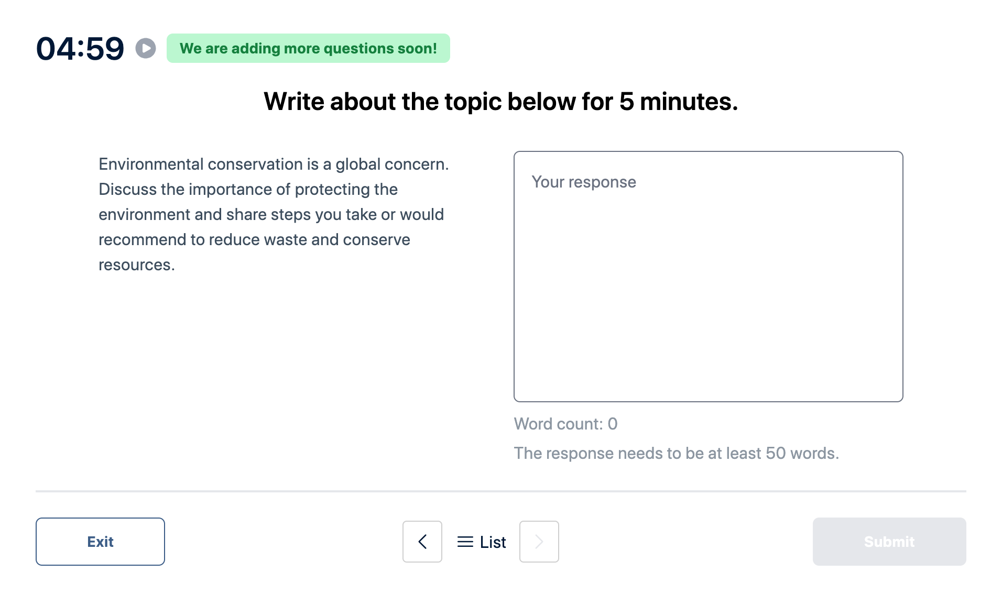This screenshot has height=594, width=1002.
Task: Click the 'recommend to reduce waste' prompt line
Action: click(254, 239)
